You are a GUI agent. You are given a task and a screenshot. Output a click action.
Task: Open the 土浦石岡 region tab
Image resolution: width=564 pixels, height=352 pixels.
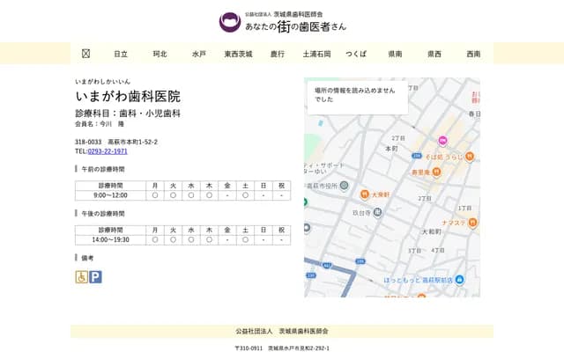pyautogui.click(x=316, y=54)
